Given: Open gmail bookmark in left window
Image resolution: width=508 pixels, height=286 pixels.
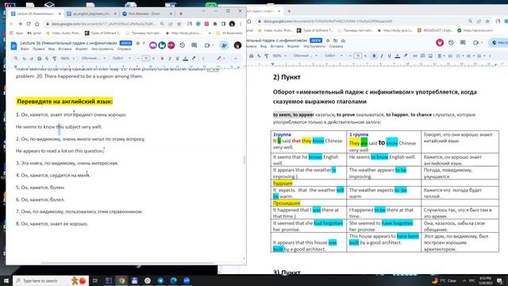Looking at the screenshot, I should pos(34,33).
